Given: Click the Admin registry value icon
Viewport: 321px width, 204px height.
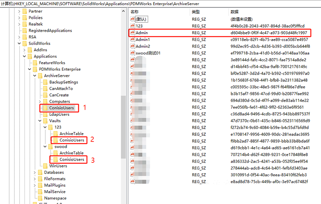Looking at the screenshot, I should point(132,32).
